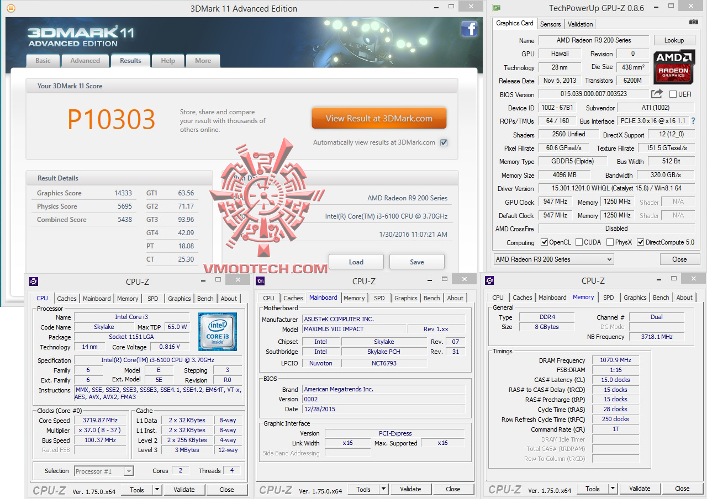Click the bus interface question mark icon
This screenshot has height=499, width=707.
(693, 121)
